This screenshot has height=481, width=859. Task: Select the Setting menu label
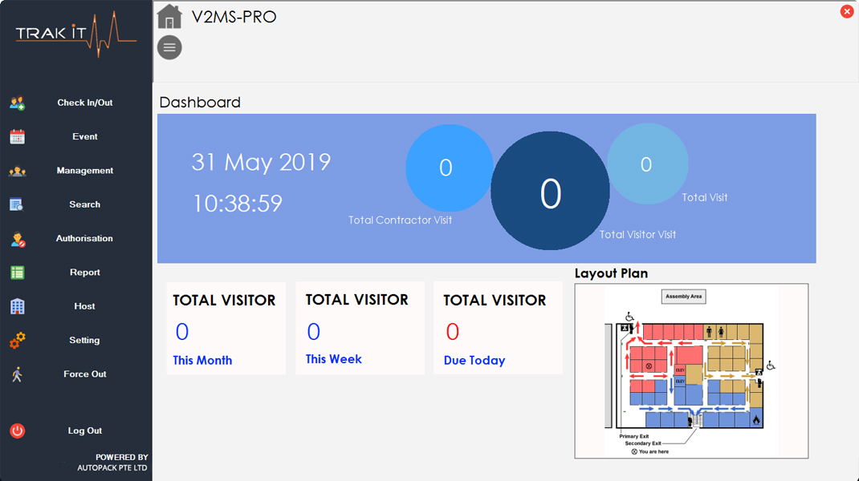(x=85, y=341)
